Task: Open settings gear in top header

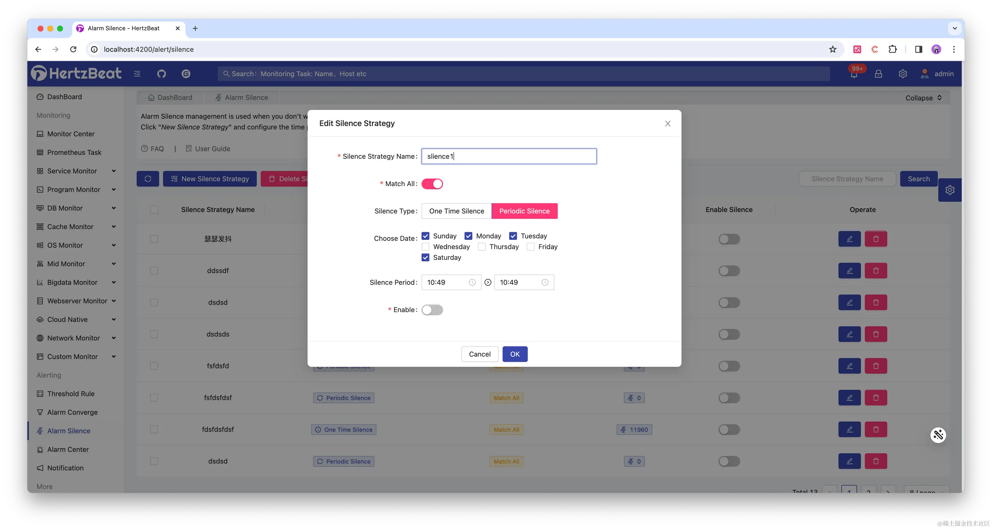Action: pos(903,74)
